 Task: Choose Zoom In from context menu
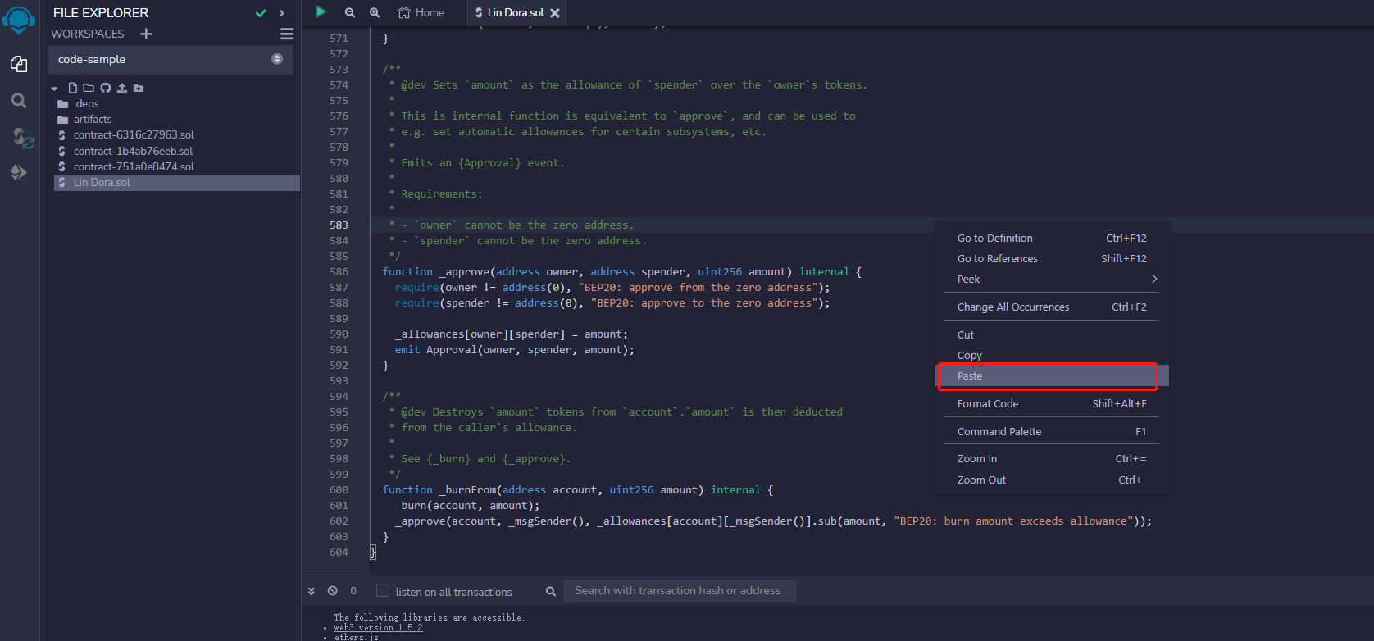1052,459
